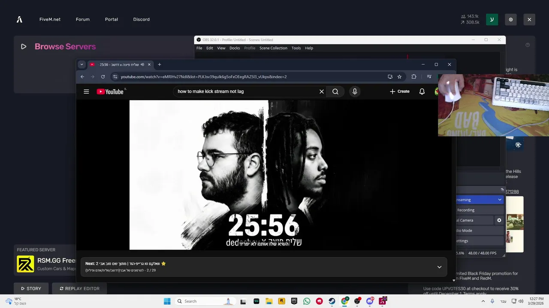The width and height of the screenshot is (549, 308).
Task: Open the OBS Help menu
Action: (309, 48)
